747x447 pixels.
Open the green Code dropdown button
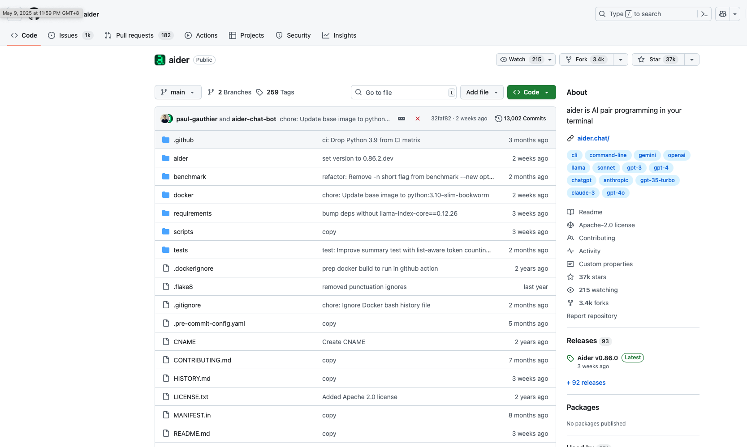point(531,92)
